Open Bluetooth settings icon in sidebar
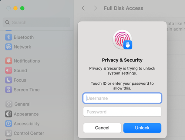Screen dimensions: 185x140 tap(8, 37)
